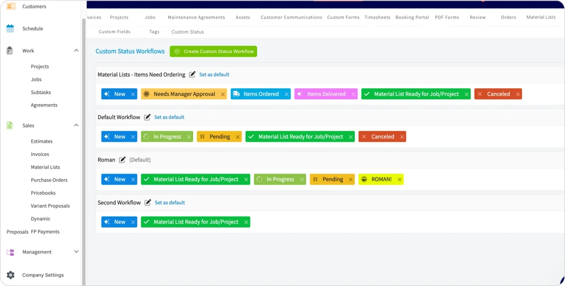Delete the ROMAN! status tag
The height and width of the screenshot is (286, 565).
(x=399, y=180)
